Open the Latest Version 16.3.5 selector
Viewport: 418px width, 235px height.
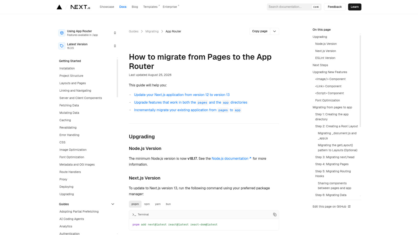[88, 46]
